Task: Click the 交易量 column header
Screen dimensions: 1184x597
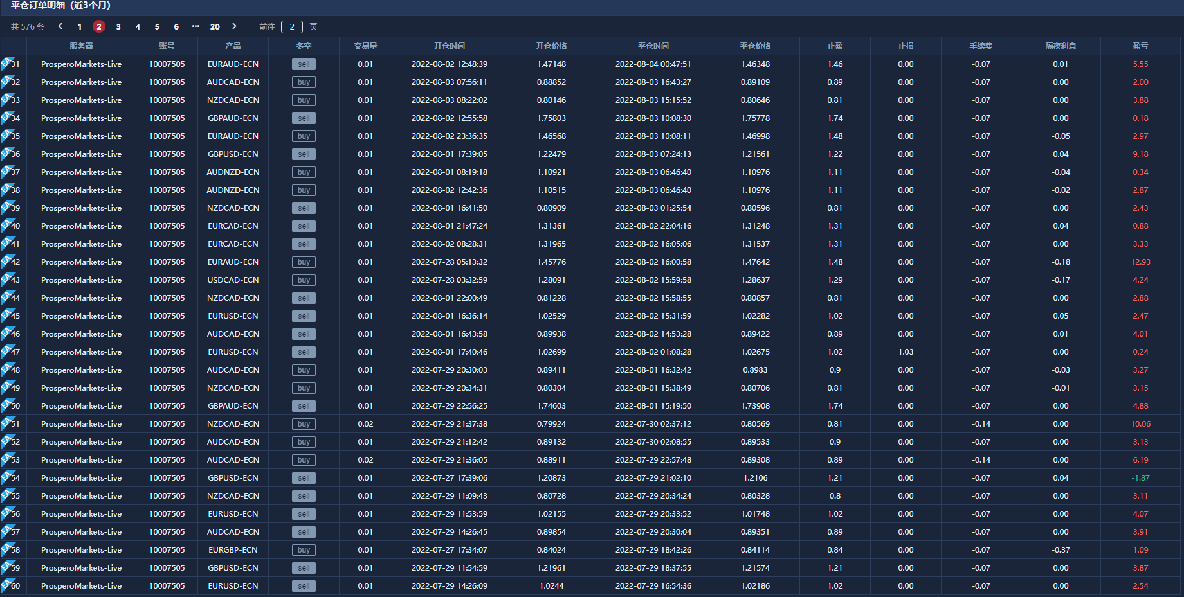Action: [x=365, y=46]
